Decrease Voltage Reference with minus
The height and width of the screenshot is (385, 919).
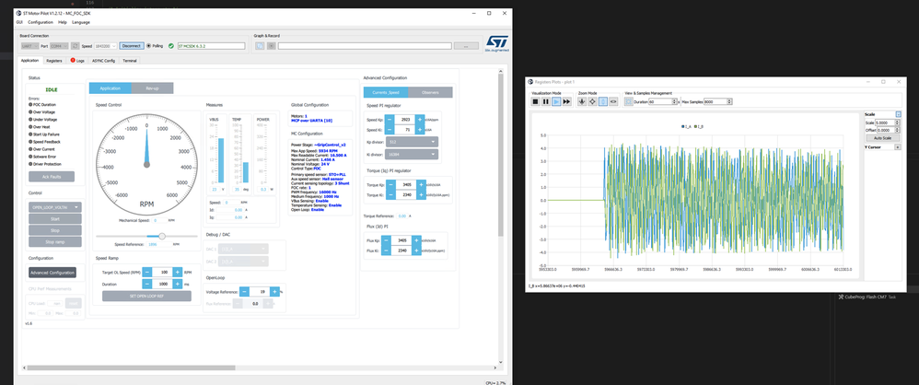244,291
